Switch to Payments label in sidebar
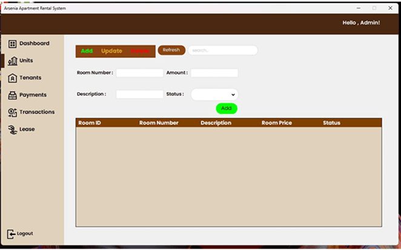This screenshot has width=401, height=250. 33,95
